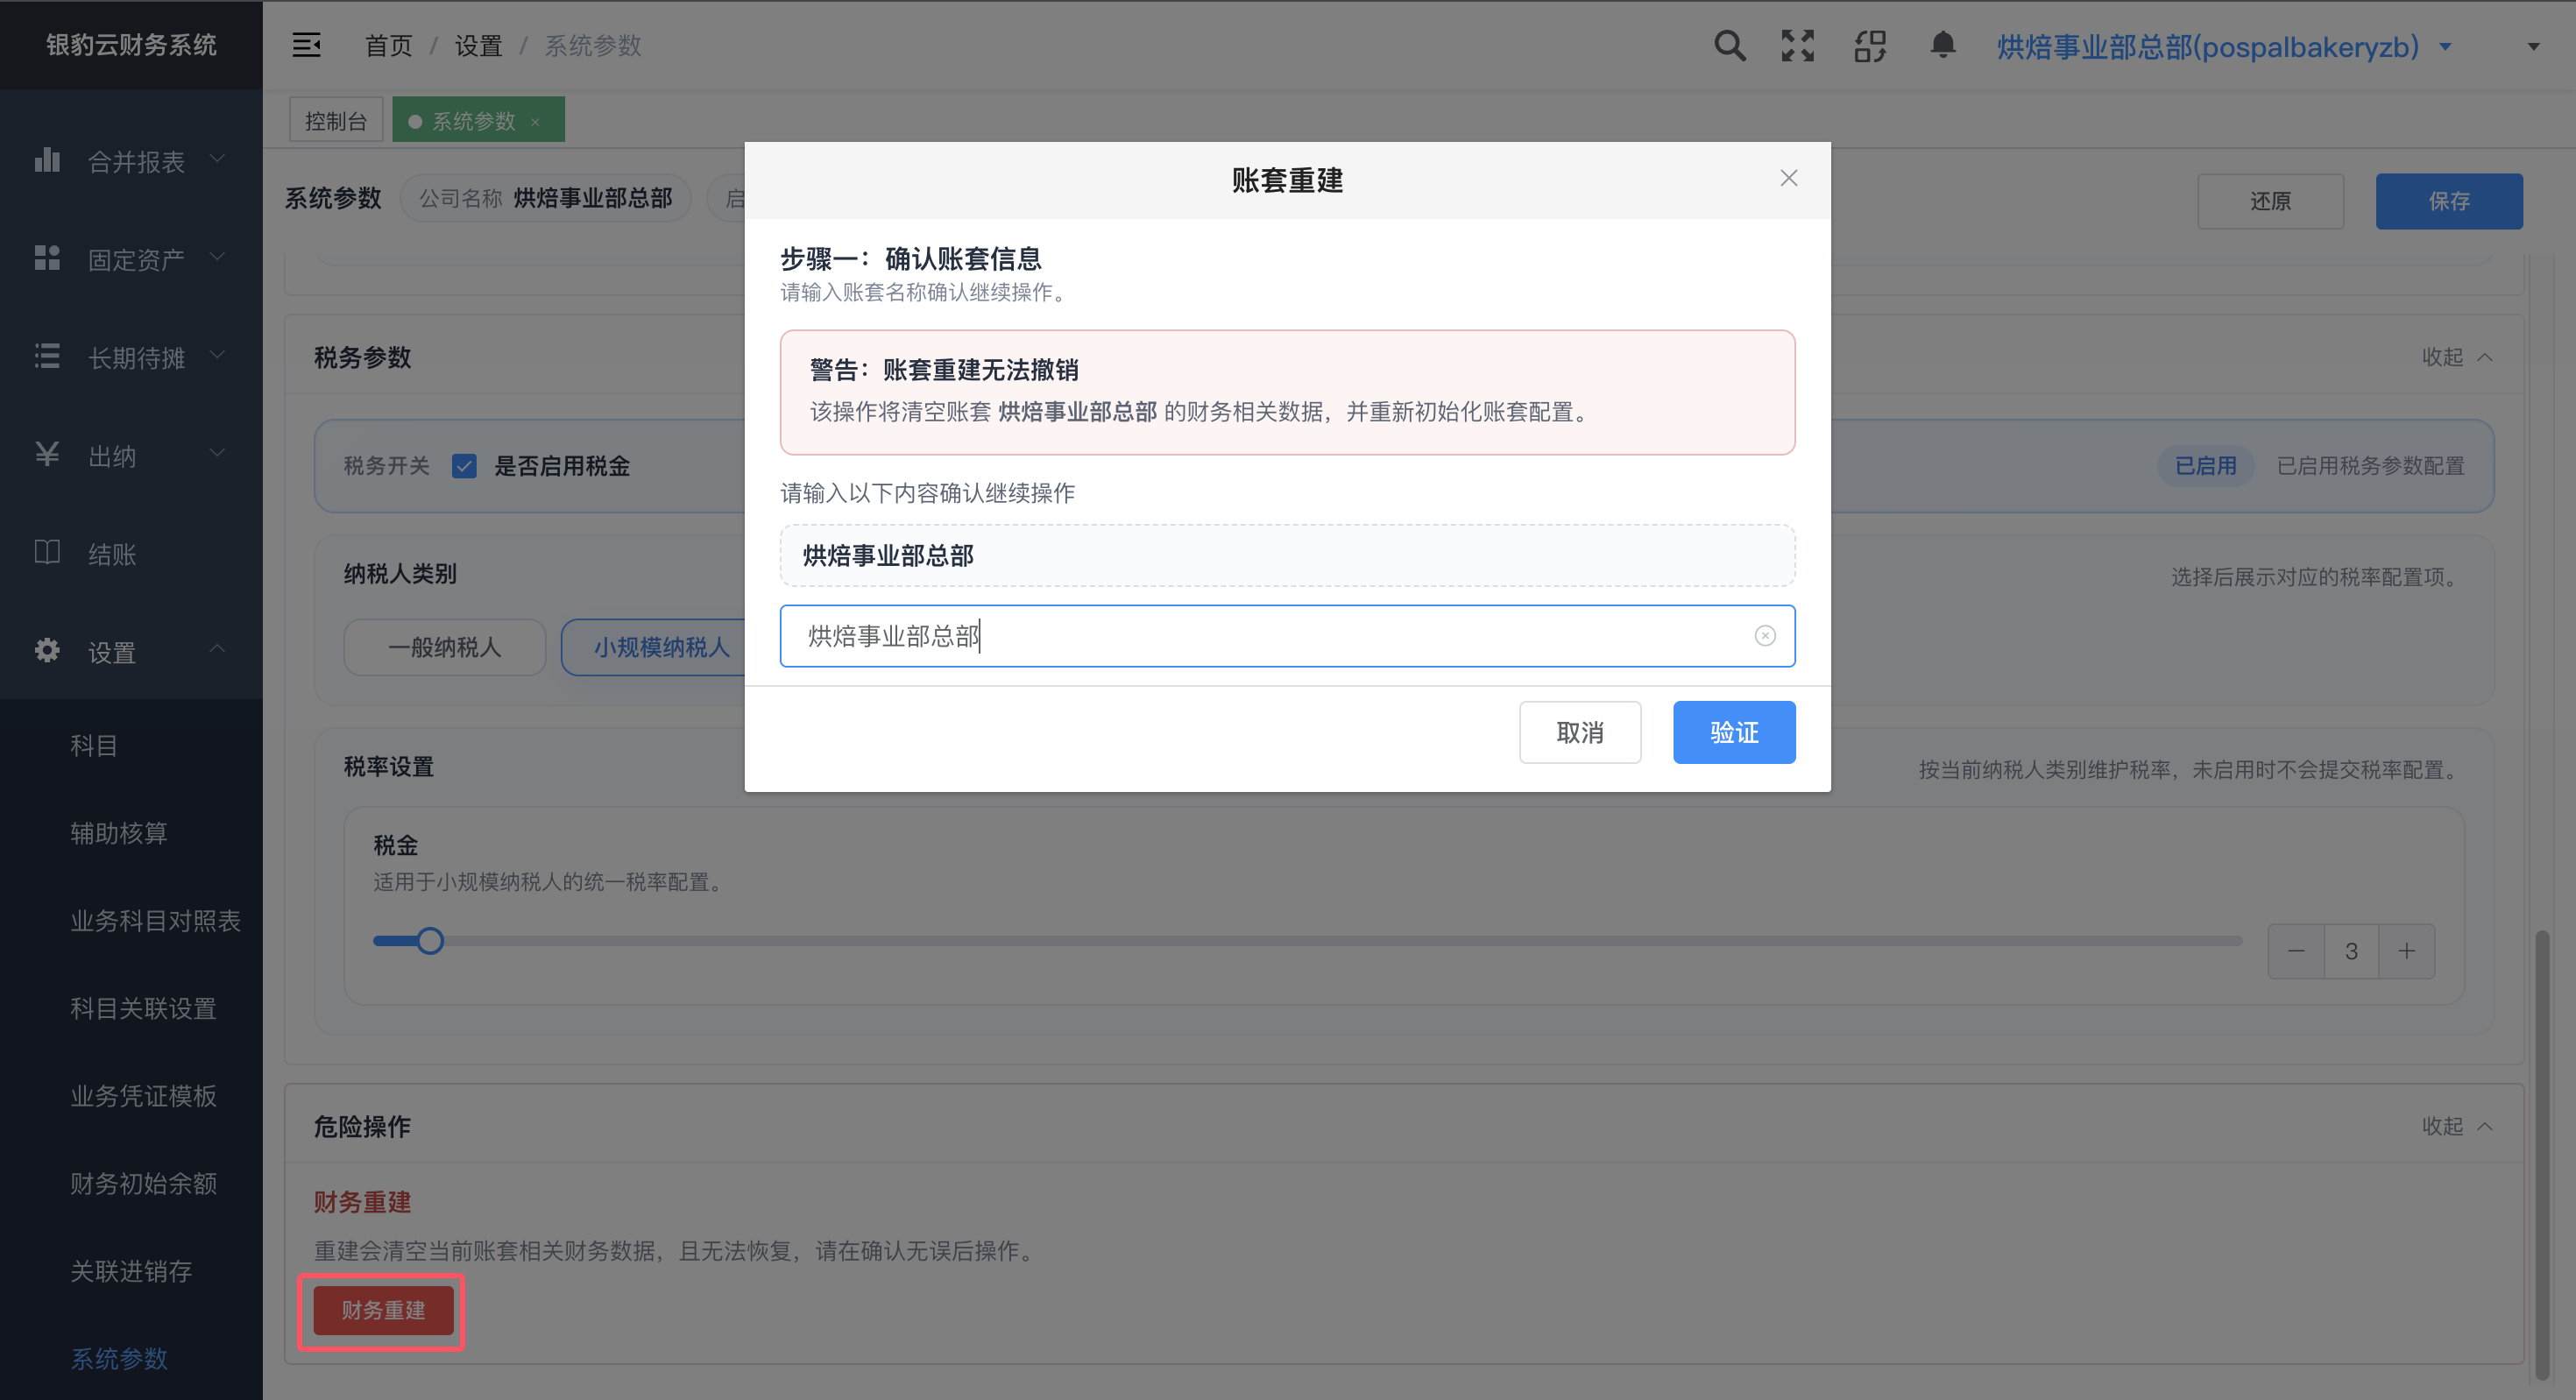Viewport: 2576px width, 1400px height.
Task: Open 结账 in the sidebar
Action: point(131,553)
